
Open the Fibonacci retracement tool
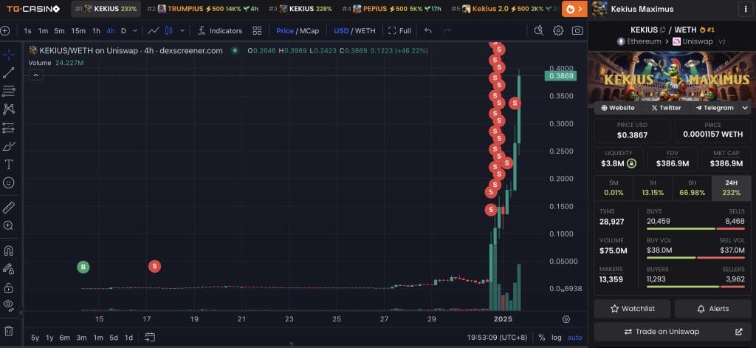pyautogui.click(x=9, y=91)
